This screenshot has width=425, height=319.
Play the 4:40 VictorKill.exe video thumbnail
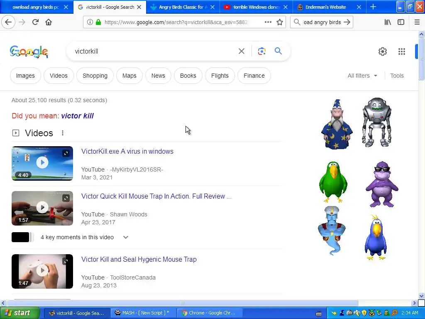point(42,163)
